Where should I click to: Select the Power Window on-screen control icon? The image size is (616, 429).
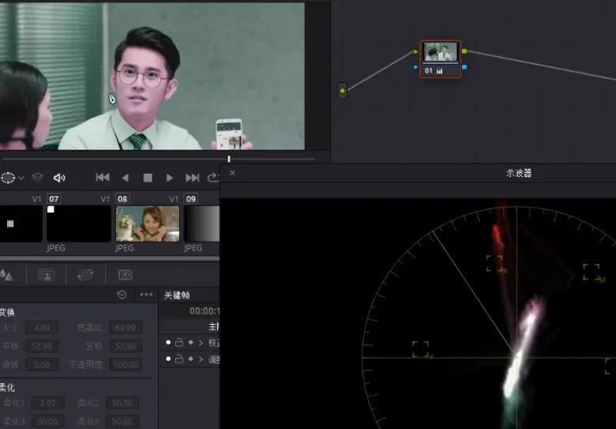(8, 178)
